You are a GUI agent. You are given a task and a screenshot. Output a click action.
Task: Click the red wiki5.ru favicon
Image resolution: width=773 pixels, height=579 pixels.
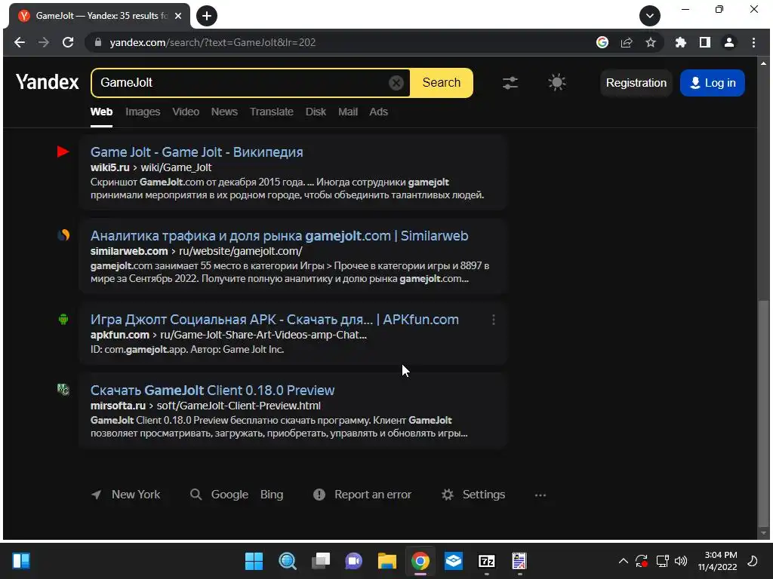63,152
